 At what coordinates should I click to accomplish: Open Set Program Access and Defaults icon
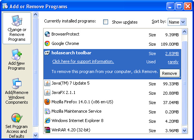point(17,118)
